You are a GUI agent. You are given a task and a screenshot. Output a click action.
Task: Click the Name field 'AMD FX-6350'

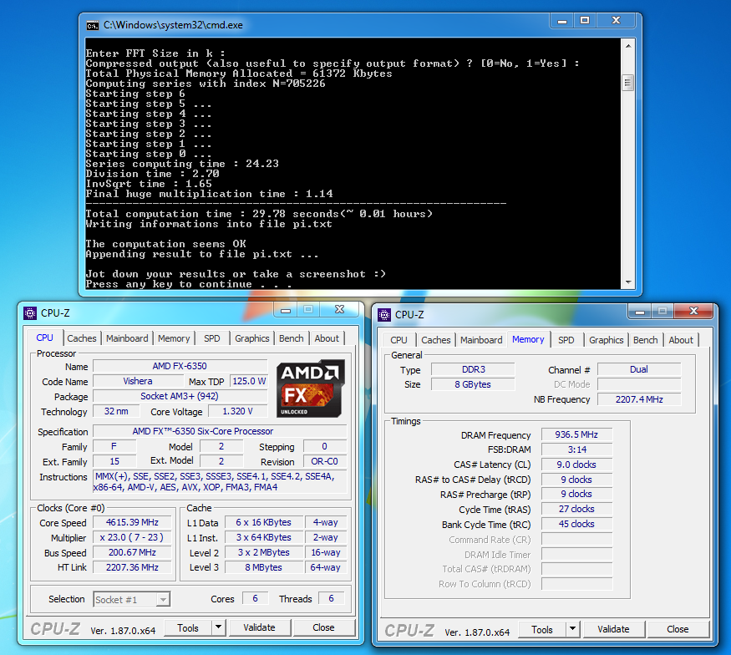click(x=180, y=367)
